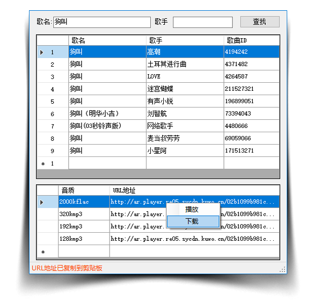Select the 192kmp3 quality cell

tap(84, 227)
